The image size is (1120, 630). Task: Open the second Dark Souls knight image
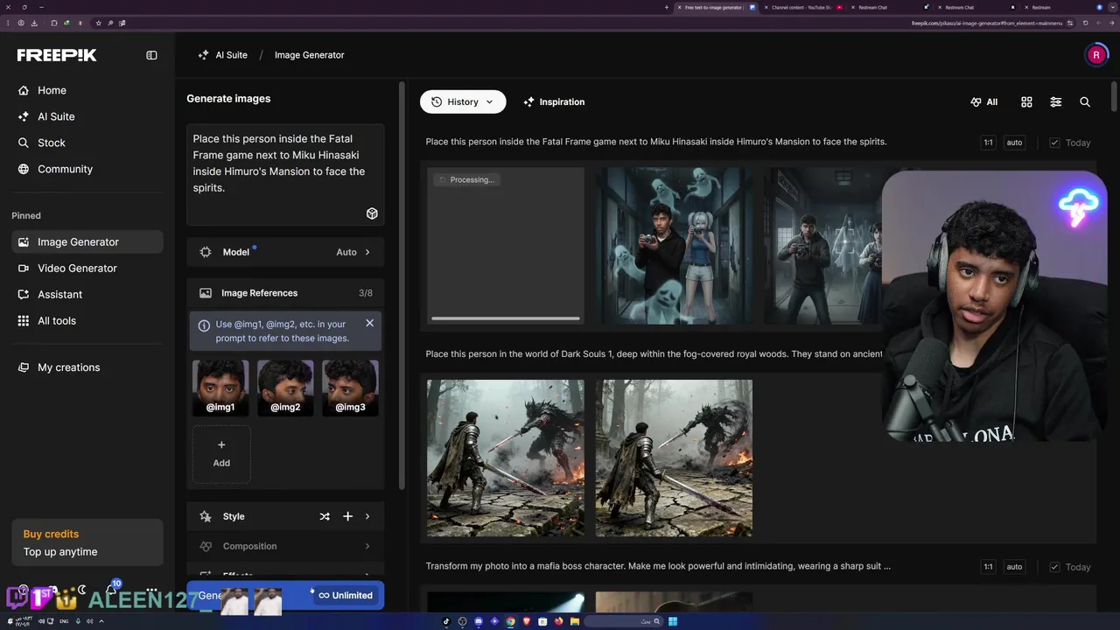(674, 458)
